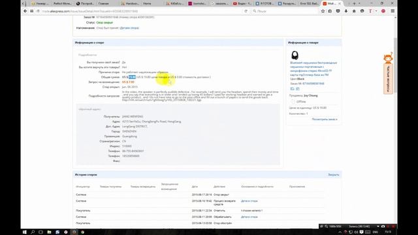Show hidden tray icons chevron
Viewport: 418px width, 235px height.
pyautogui.click(x=340, y=232)
